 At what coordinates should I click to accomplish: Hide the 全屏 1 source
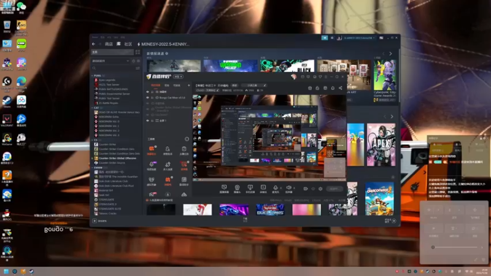[147, 120]
